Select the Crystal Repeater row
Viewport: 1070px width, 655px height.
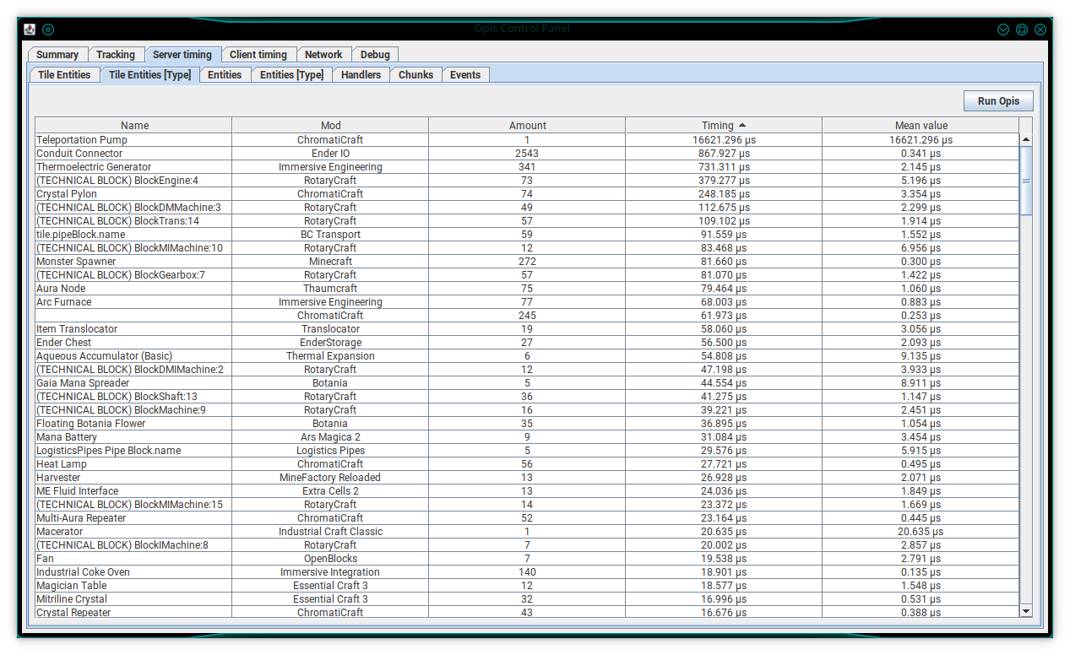click(x=527, y=613)
